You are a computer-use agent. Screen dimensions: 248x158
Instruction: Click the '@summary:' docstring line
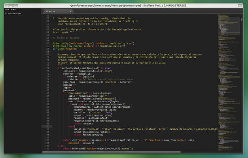tap(130, 55)
